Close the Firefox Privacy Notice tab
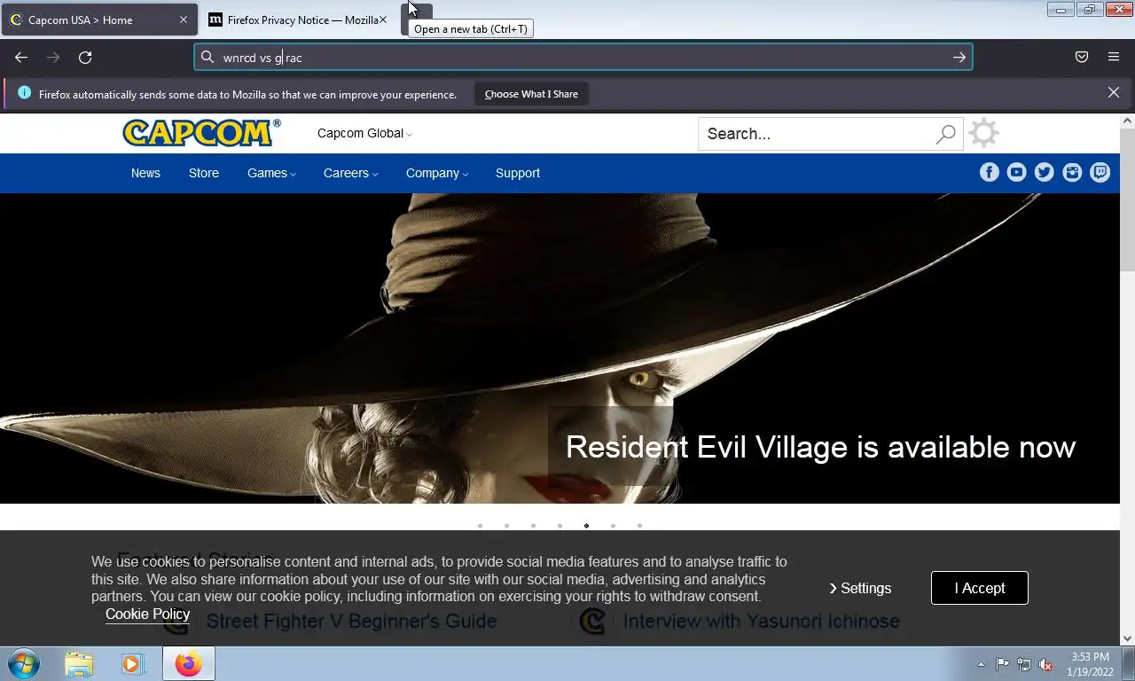This screenshot has width=1135, height=681. click(x=383, y=20)
